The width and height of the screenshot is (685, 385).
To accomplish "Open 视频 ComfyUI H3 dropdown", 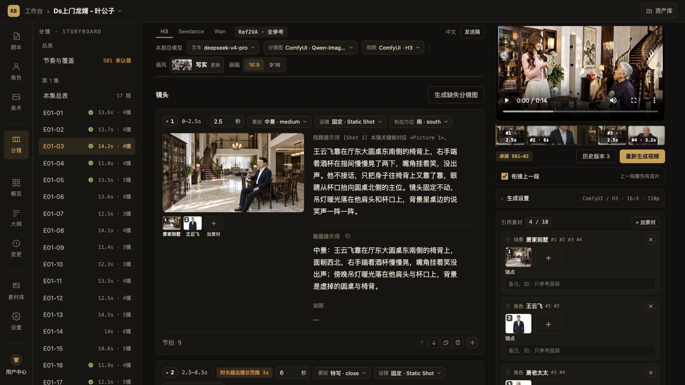I will click(393, 47).
